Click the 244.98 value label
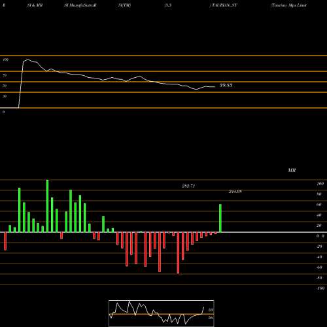Image resolution: width=327 pixels, height=327 pixels. [x=235, y=192]
